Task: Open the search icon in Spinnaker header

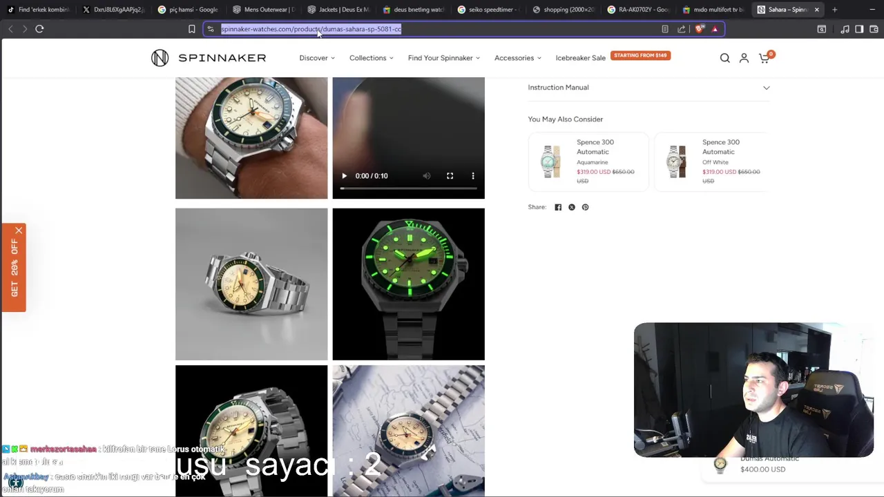Action: coord(724,58)
